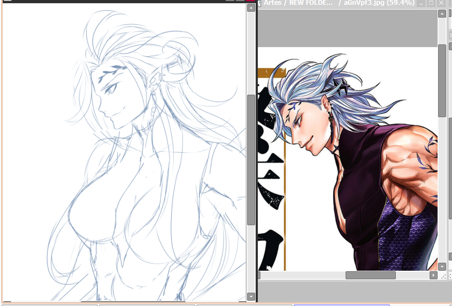Click the document icon in aGnVpf3.jpg title bar

click(x=259, y=3)
